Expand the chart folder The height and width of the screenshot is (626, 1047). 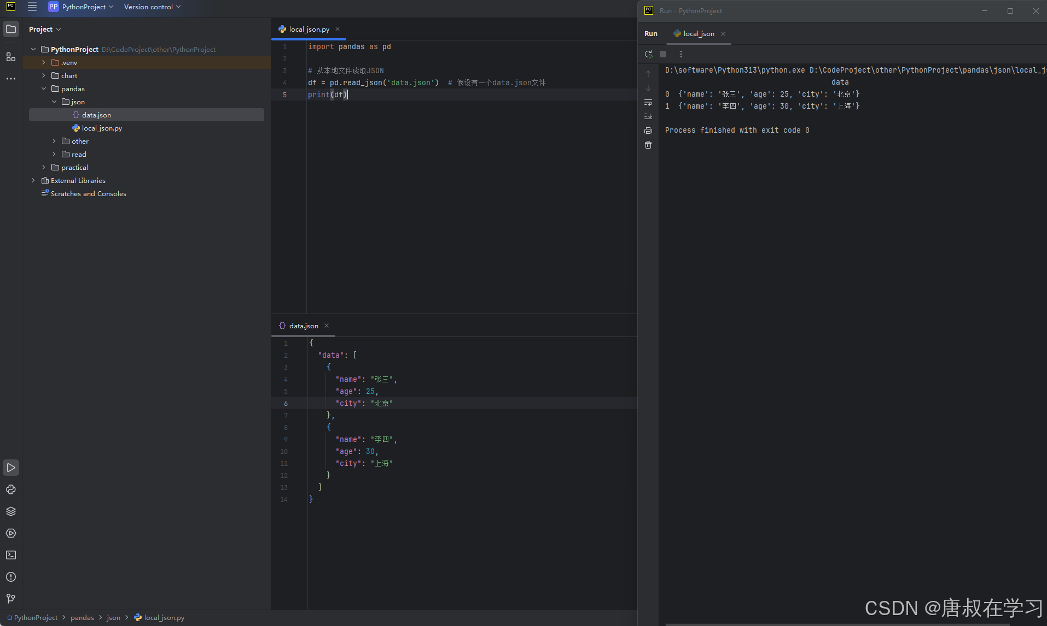[x=44, y=75]
